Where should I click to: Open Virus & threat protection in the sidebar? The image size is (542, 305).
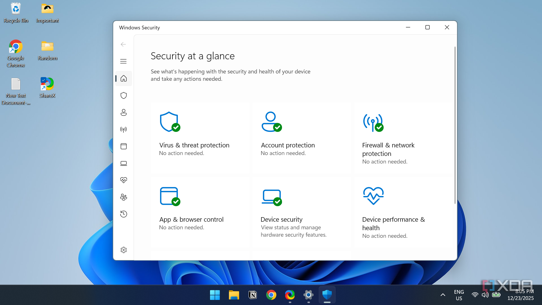123,95
